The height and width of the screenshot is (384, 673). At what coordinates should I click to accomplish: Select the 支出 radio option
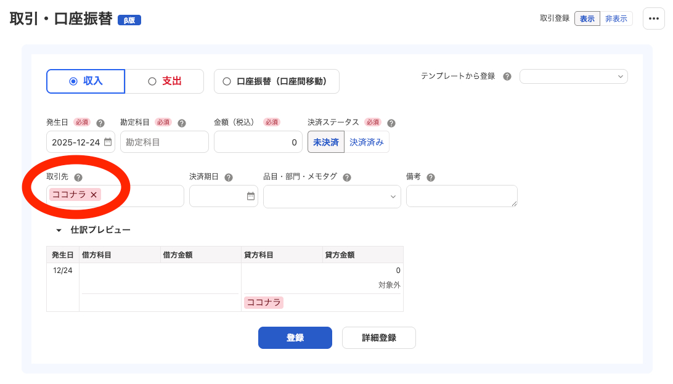pos(164,81)
